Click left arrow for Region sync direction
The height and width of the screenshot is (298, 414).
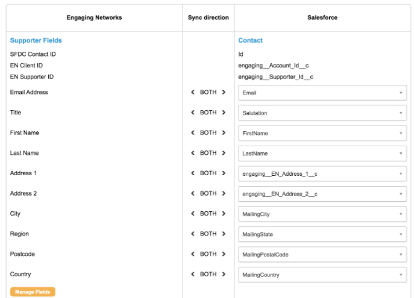click(193, 234)
